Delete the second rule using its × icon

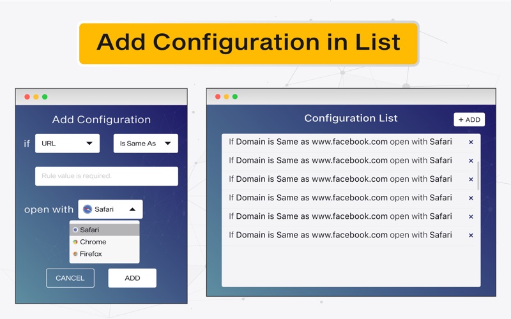tap(471, 161)
